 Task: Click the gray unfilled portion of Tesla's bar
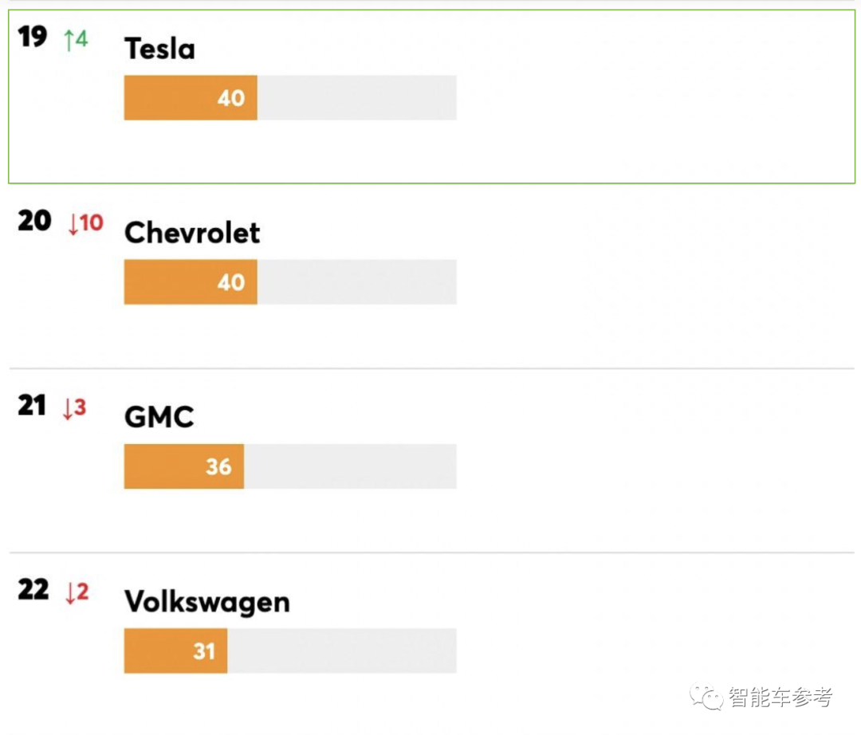click(x=356, y=98)
